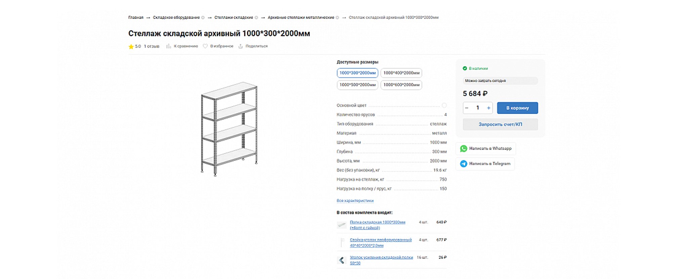Click the compare chart icon
The width and height of the screenshot is (677, 279).
click(x=169, y=46)
